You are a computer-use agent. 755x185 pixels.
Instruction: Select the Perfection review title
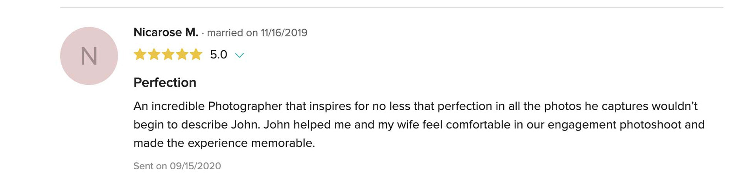pos(165,82)
